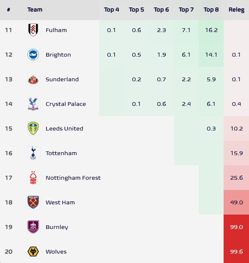The height and width of the screenshot is (263, 249).
Task: Select Fulham's 16.2 Top 8 cell
Action: (211, 30)
